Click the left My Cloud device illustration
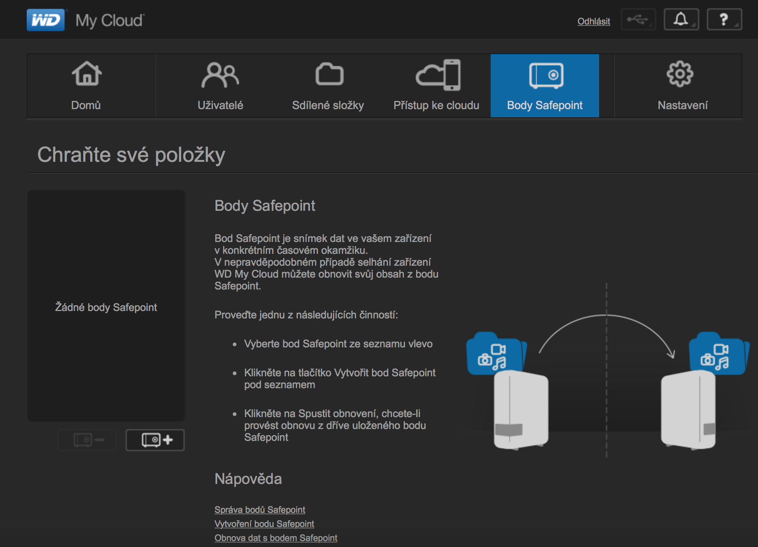Viewport: 758px width, 547px height. tap(520, 410)
